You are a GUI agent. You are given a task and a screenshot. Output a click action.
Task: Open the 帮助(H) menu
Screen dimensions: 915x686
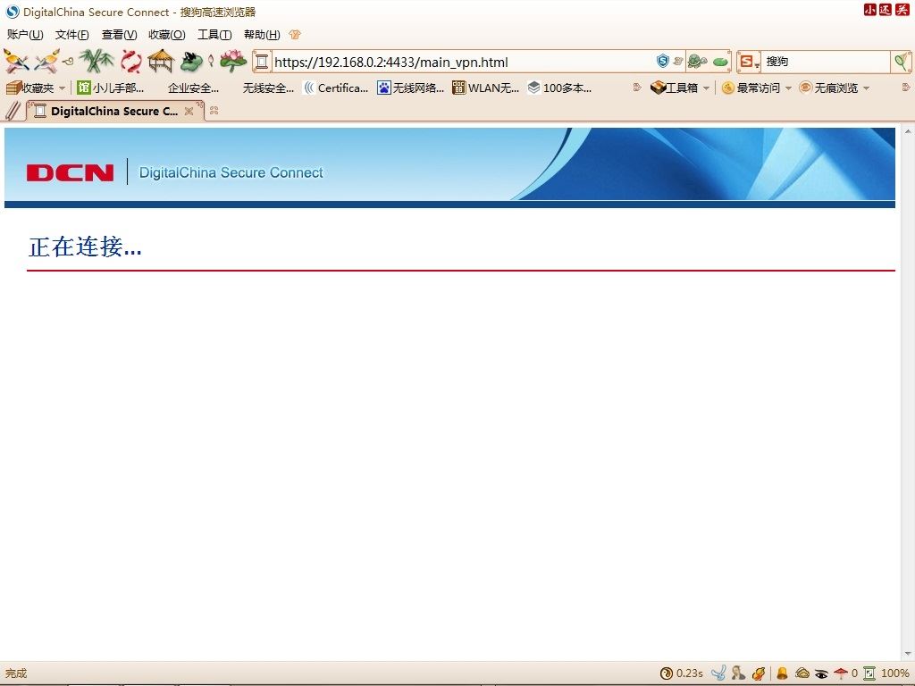pyautogui.click(x=262, y=35)
